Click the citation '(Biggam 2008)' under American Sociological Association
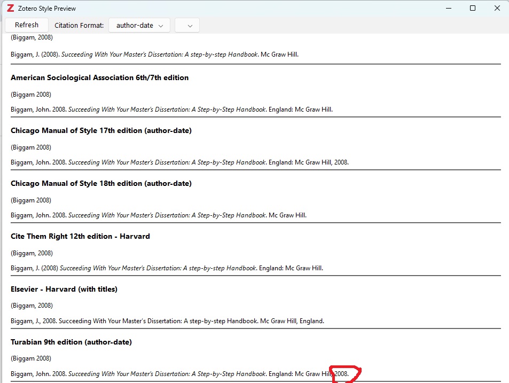509x383 pixels. click(31, 95)
